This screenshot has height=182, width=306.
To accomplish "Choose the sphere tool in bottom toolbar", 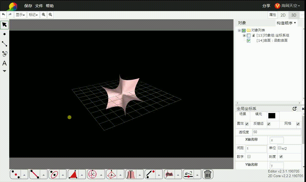I will click(x=92, y=174).
